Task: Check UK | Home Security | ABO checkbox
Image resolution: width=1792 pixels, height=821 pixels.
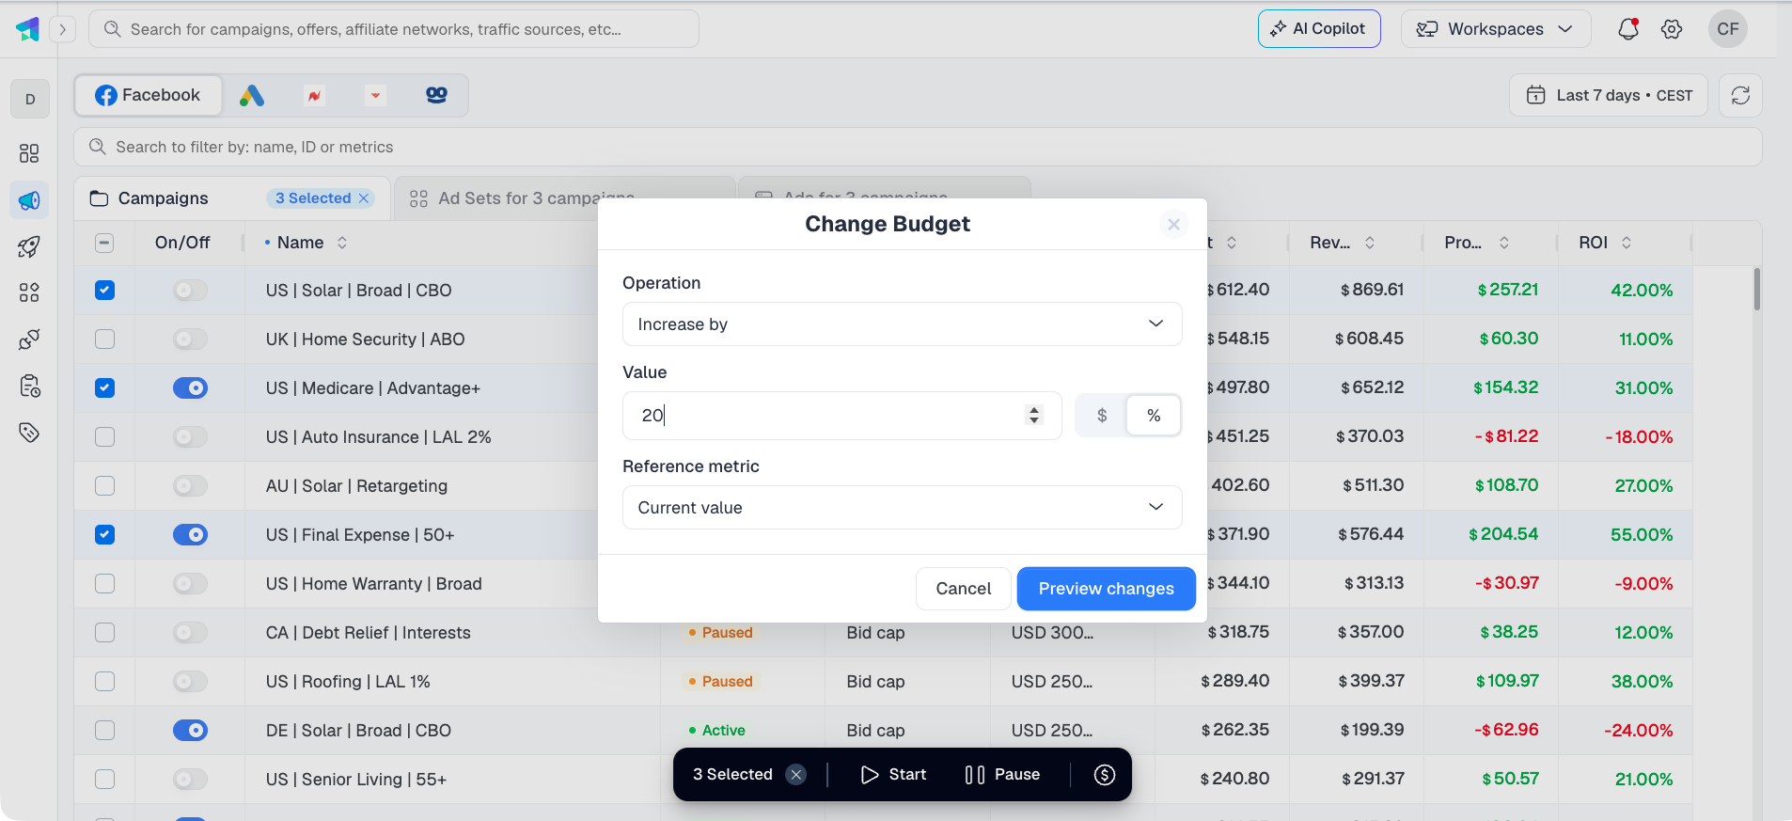Action: point(104,339)
